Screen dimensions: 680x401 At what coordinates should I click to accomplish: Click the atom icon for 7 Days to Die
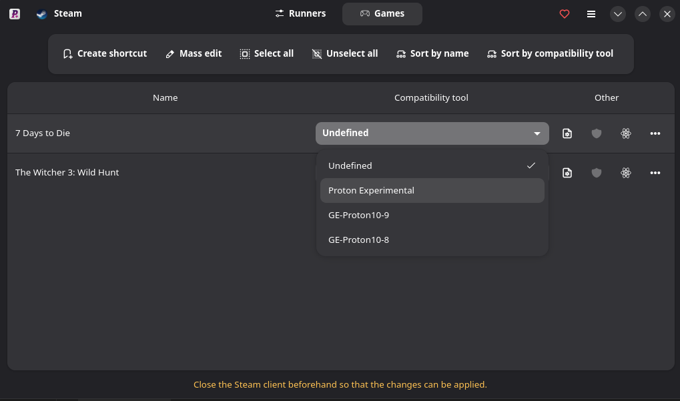[626, 133]
